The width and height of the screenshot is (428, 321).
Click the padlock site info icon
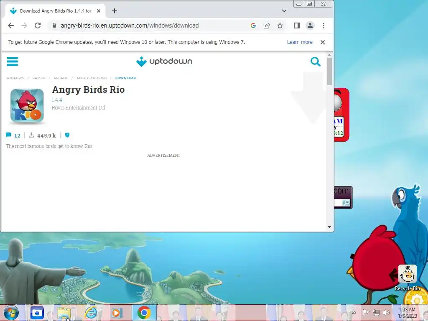click(x=54, y=25)
